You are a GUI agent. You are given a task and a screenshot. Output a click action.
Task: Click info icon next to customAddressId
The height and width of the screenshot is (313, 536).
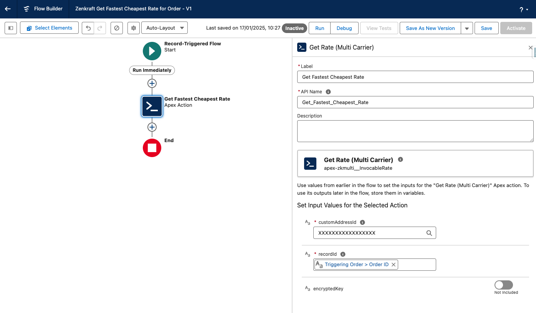362,222
